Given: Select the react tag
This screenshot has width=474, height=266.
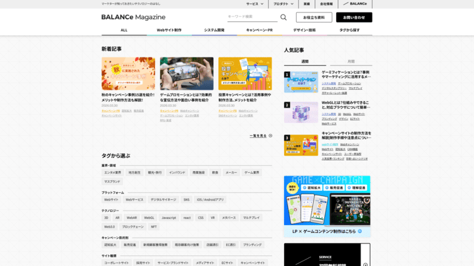Looking at the screenshot, I should (x=187, y=218).
